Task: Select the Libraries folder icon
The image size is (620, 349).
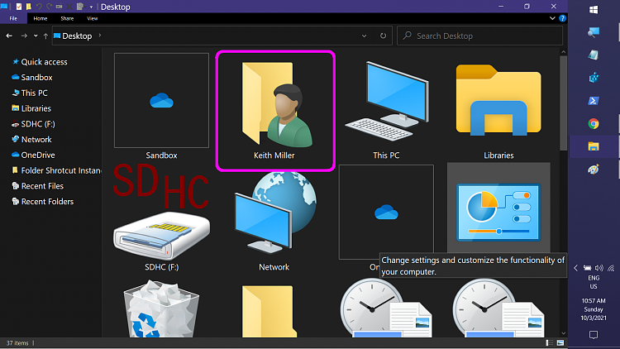Action: click(x=498, y=101)
